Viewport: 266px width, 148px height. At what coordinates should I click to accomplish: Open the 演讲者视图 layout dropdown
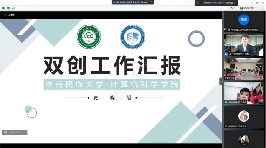(249, 8)
